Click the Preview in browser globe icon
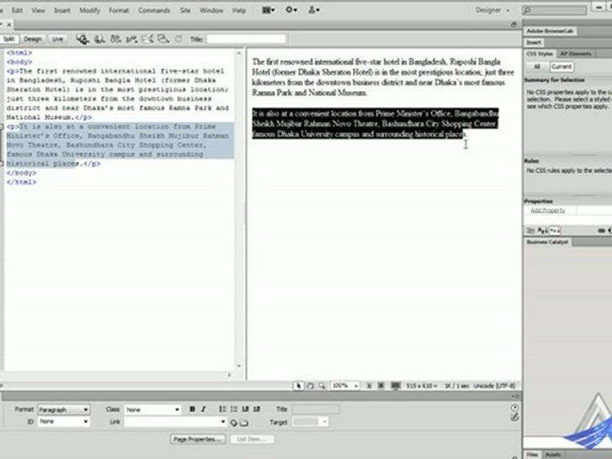The width and height of the screenshot is (612, 459). pyautogui.click(x=99, y=39)
